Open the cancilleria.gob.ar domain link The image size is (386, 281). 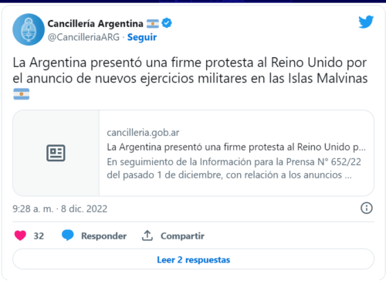tap(143, 133)
